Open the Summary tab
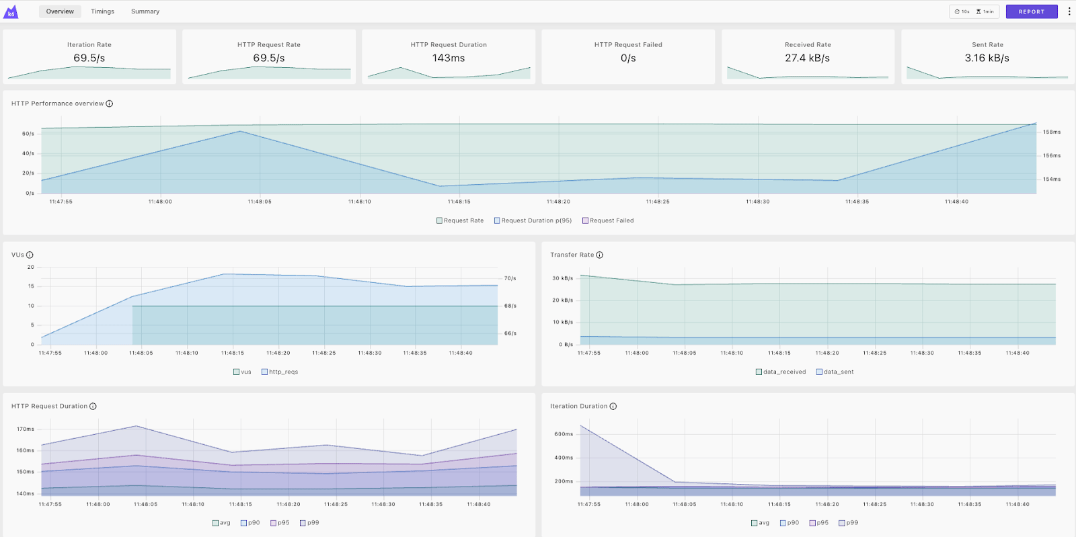The image size is (1076, 537). click(x=145, y=11)
